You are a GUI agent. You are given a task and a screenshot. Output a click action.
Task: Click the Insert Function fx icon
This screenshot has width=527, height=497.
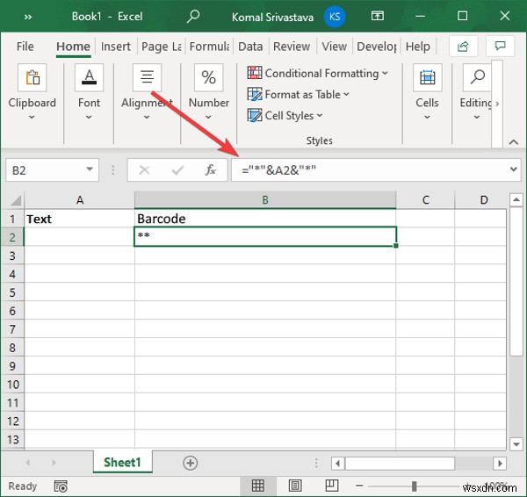211,170
